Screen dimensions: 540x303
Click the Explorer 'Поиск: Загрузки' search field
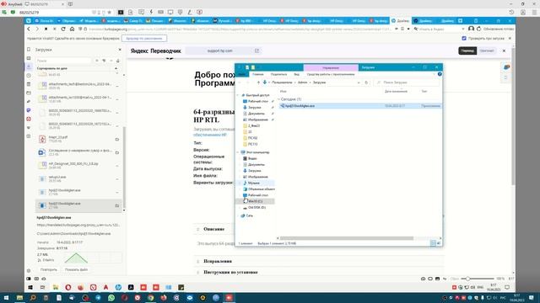tap(407, 82)
